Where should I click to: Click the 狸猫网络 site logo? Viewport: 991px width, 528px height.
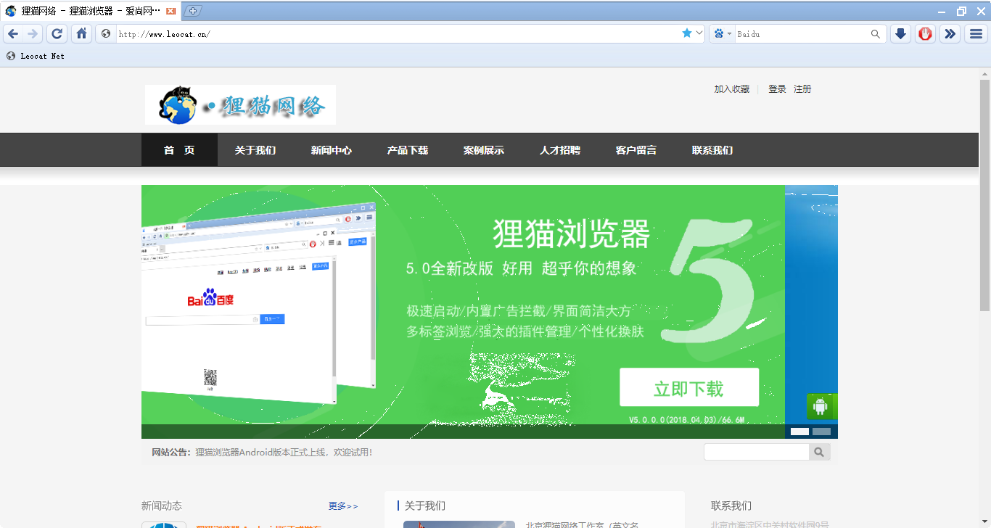pyautogui.click(x=240, y=104)
